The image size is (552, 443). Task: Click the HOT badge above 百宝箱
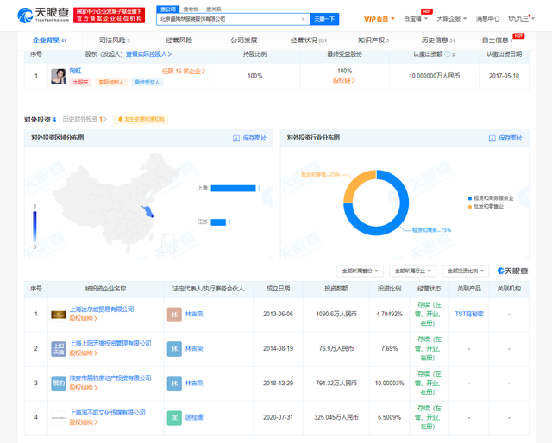(427, 11)
